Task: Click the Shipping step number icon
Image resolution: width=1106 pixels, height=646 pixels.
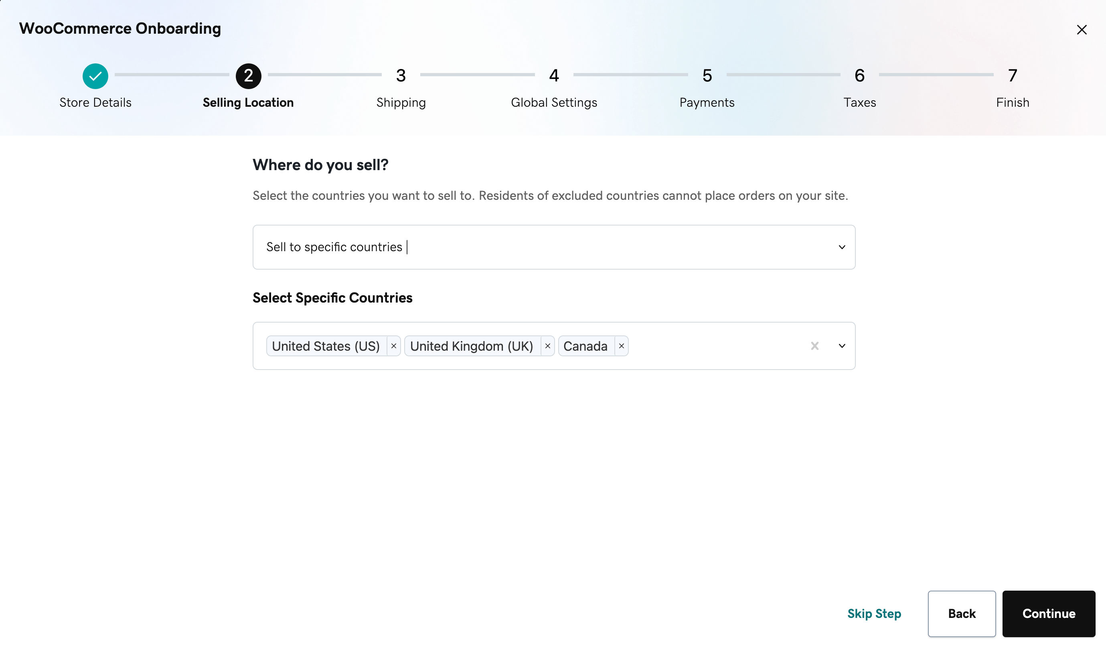Action: point(401,75)
